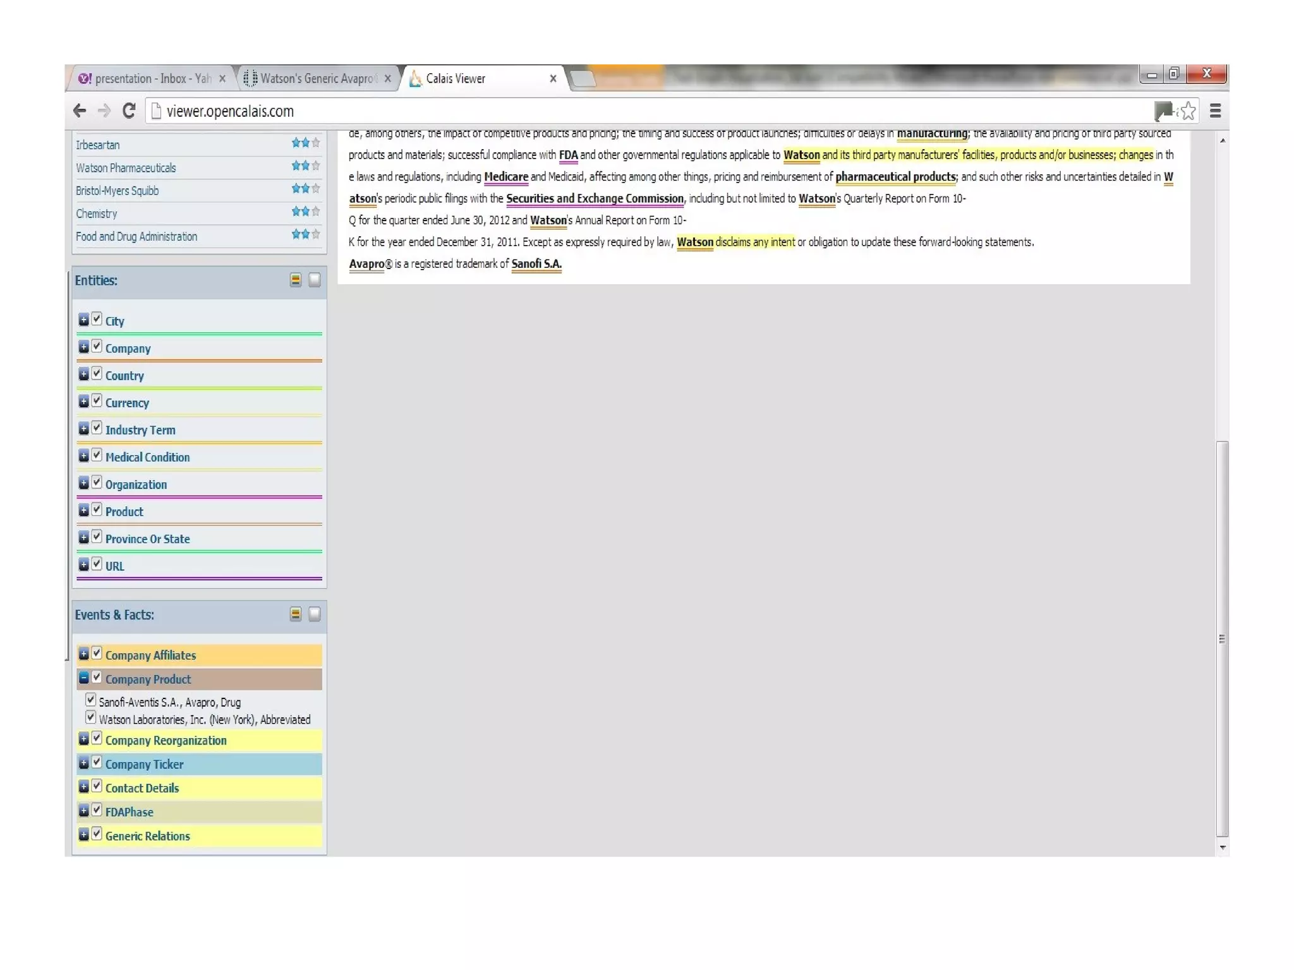Viewport: 1294px width, 970px height.
Task: Click the Bristol-Myers Squibb topic link
Action: [117, 191]
